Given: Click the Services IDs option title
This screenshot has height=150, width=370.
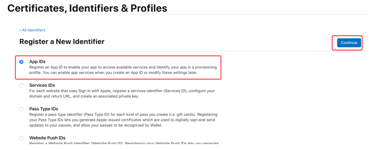Looking at the screenshot, I should click(x=42, y=85).
